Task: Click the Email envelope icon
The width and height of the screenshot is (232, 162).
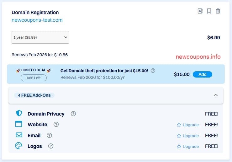Action: coord(19,135)
